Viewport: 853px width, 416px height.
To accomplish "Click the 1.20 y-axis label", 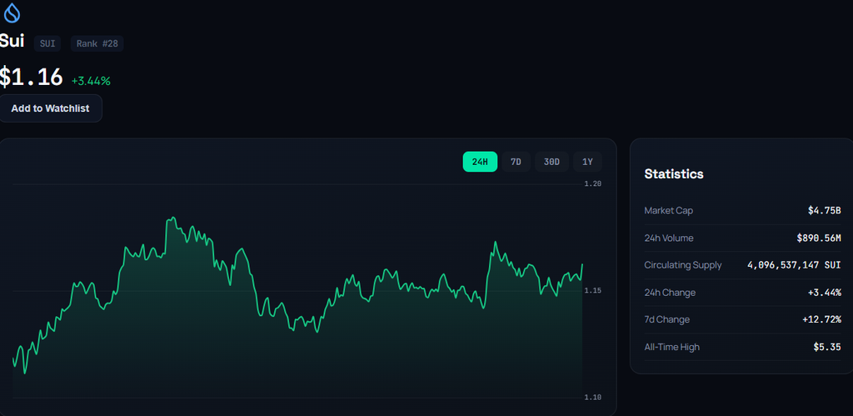I will pos(592,184).
